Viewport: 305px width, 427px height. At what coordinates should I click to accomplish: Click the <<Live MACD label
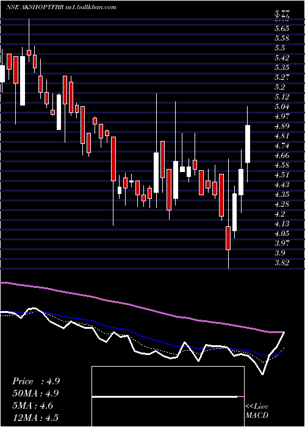pos(257,411)
